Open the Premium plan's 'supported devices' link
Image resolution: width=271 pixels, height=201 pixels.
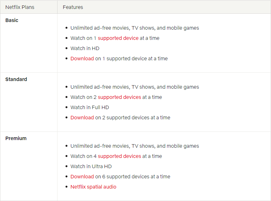click(120, 156)
